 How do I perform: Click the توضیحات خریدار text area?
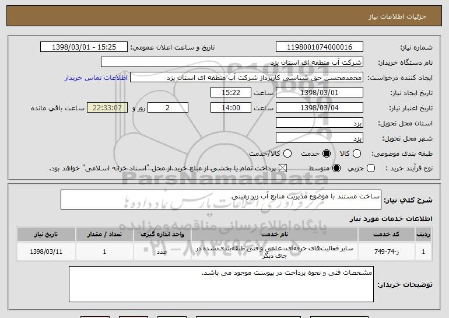tap(221, 284)
